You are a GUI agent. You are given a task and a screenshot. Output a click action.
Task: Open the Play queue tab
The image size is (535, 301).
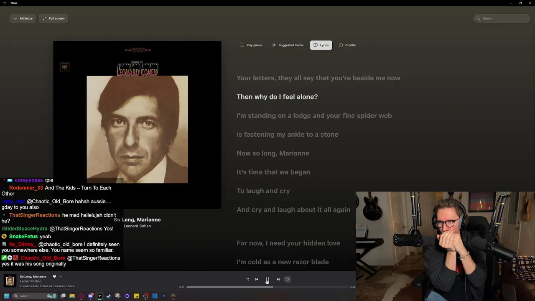(x=251, y=45)
